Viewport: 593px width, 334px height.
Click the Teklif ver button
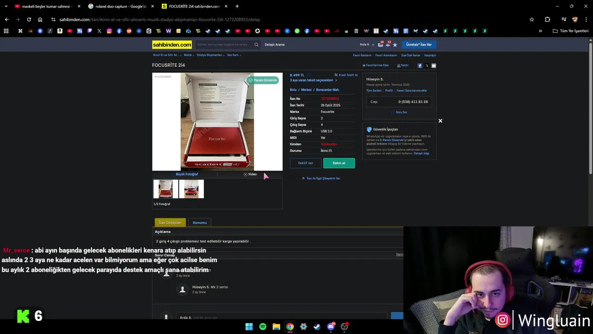click(x=306, y=163)
